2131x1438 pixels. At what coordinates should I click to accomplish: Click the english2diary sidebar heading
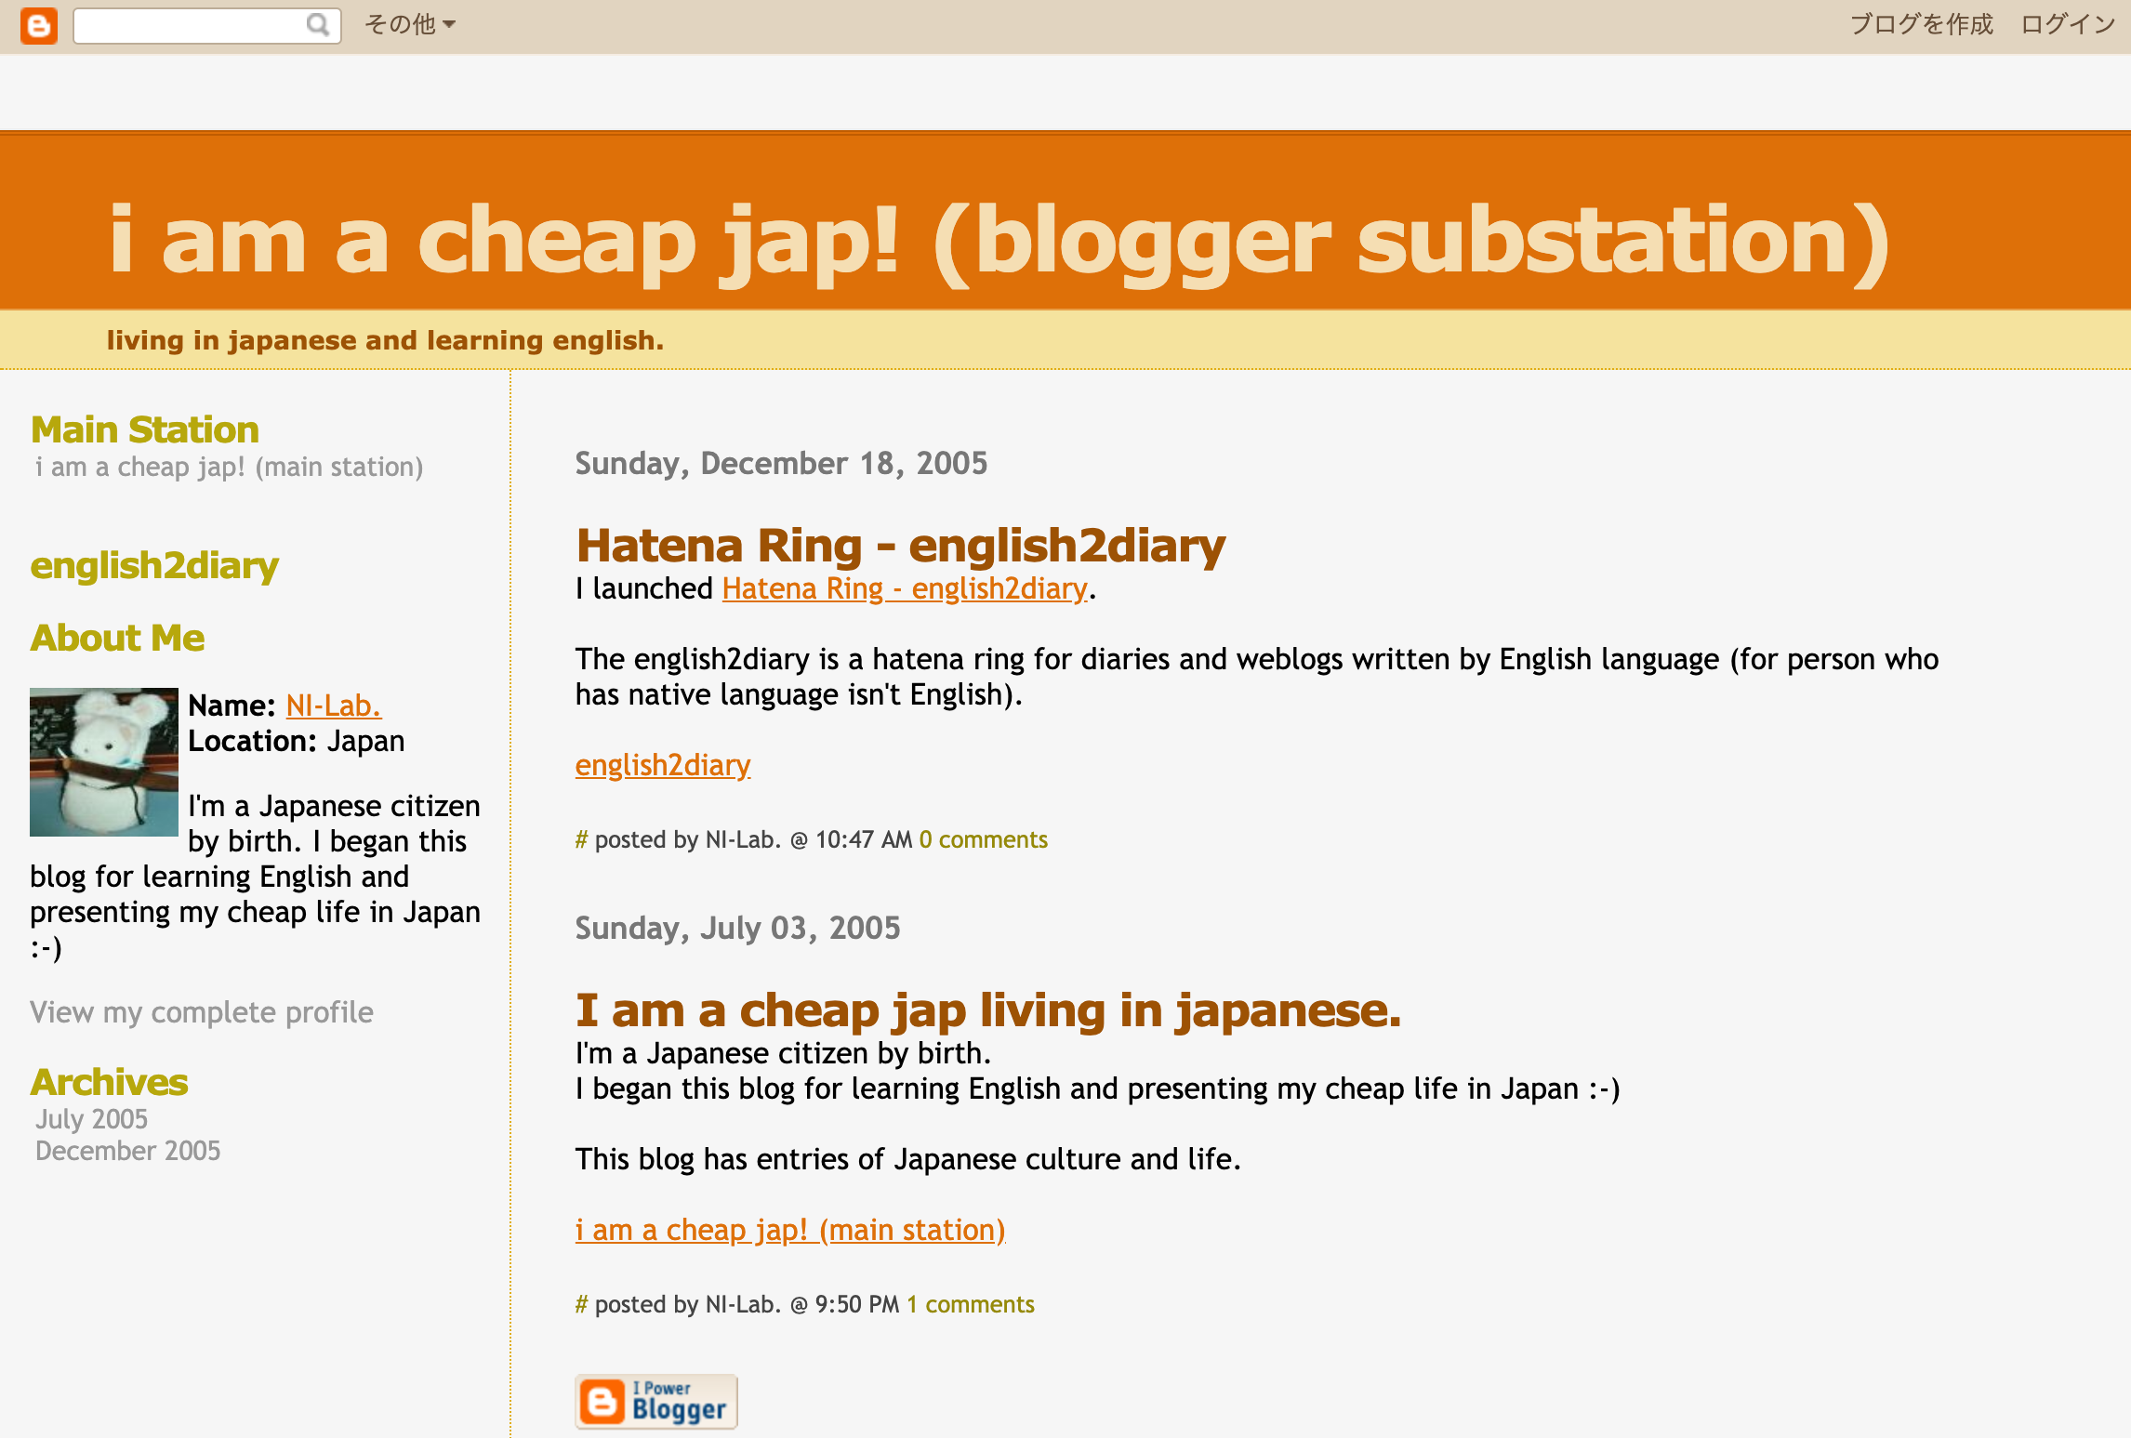click(154, 566)
